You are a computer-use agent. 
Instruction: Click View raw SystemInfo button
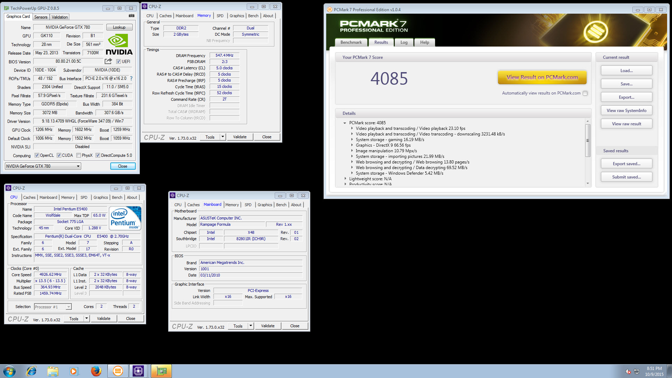point(626,111)
